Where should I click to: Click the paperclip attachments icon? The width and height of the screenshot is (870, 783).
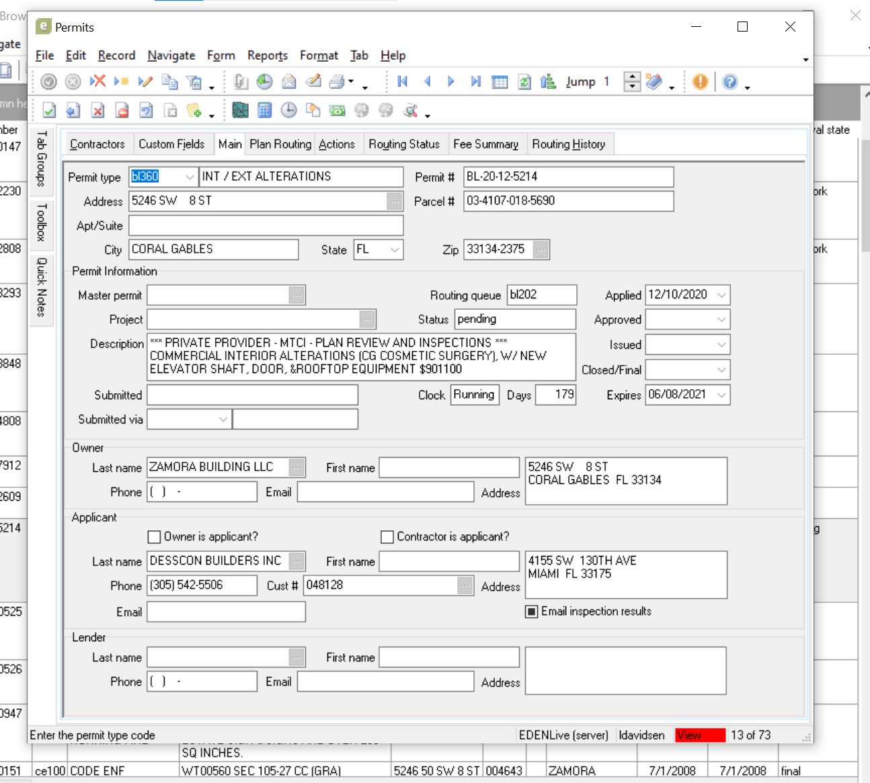click(x=240, y=82)
